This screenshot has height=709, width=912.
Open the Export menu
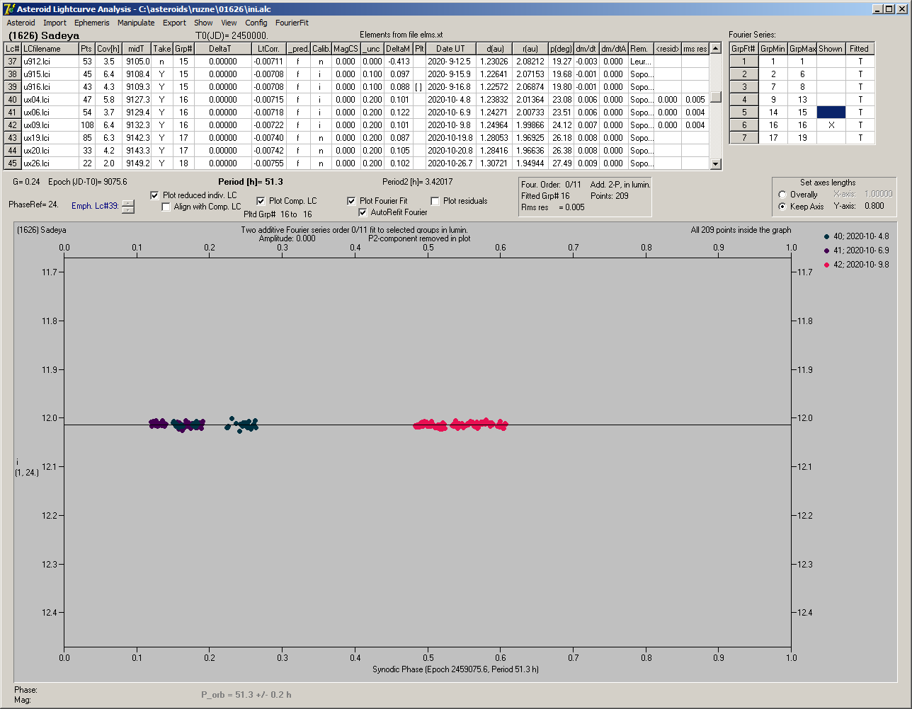174,23
